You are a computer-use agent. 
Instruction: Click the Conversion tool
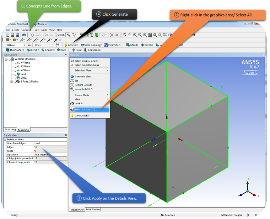92,50
